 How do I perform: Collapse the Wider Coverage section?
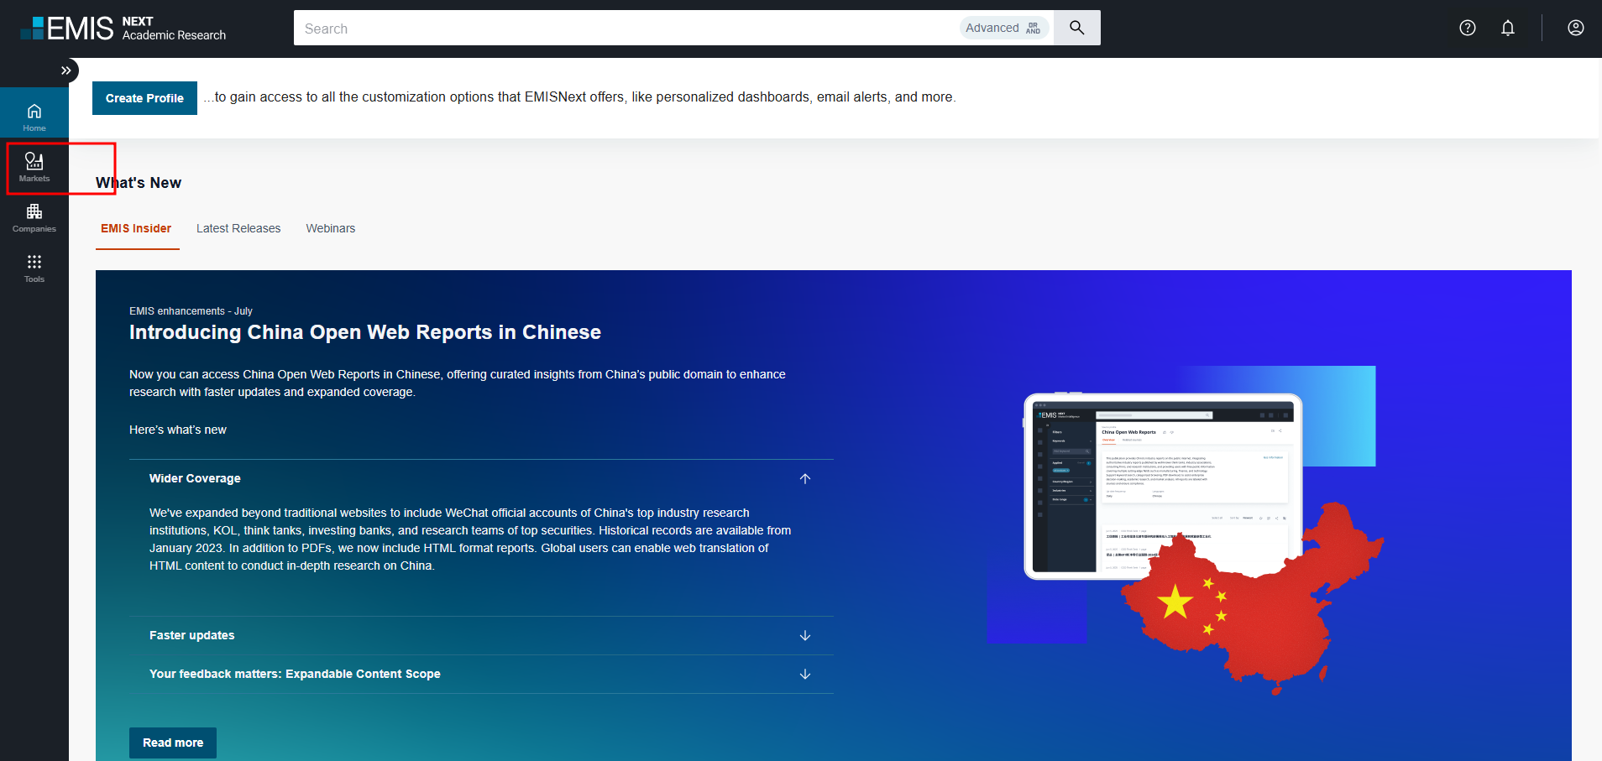804,478
